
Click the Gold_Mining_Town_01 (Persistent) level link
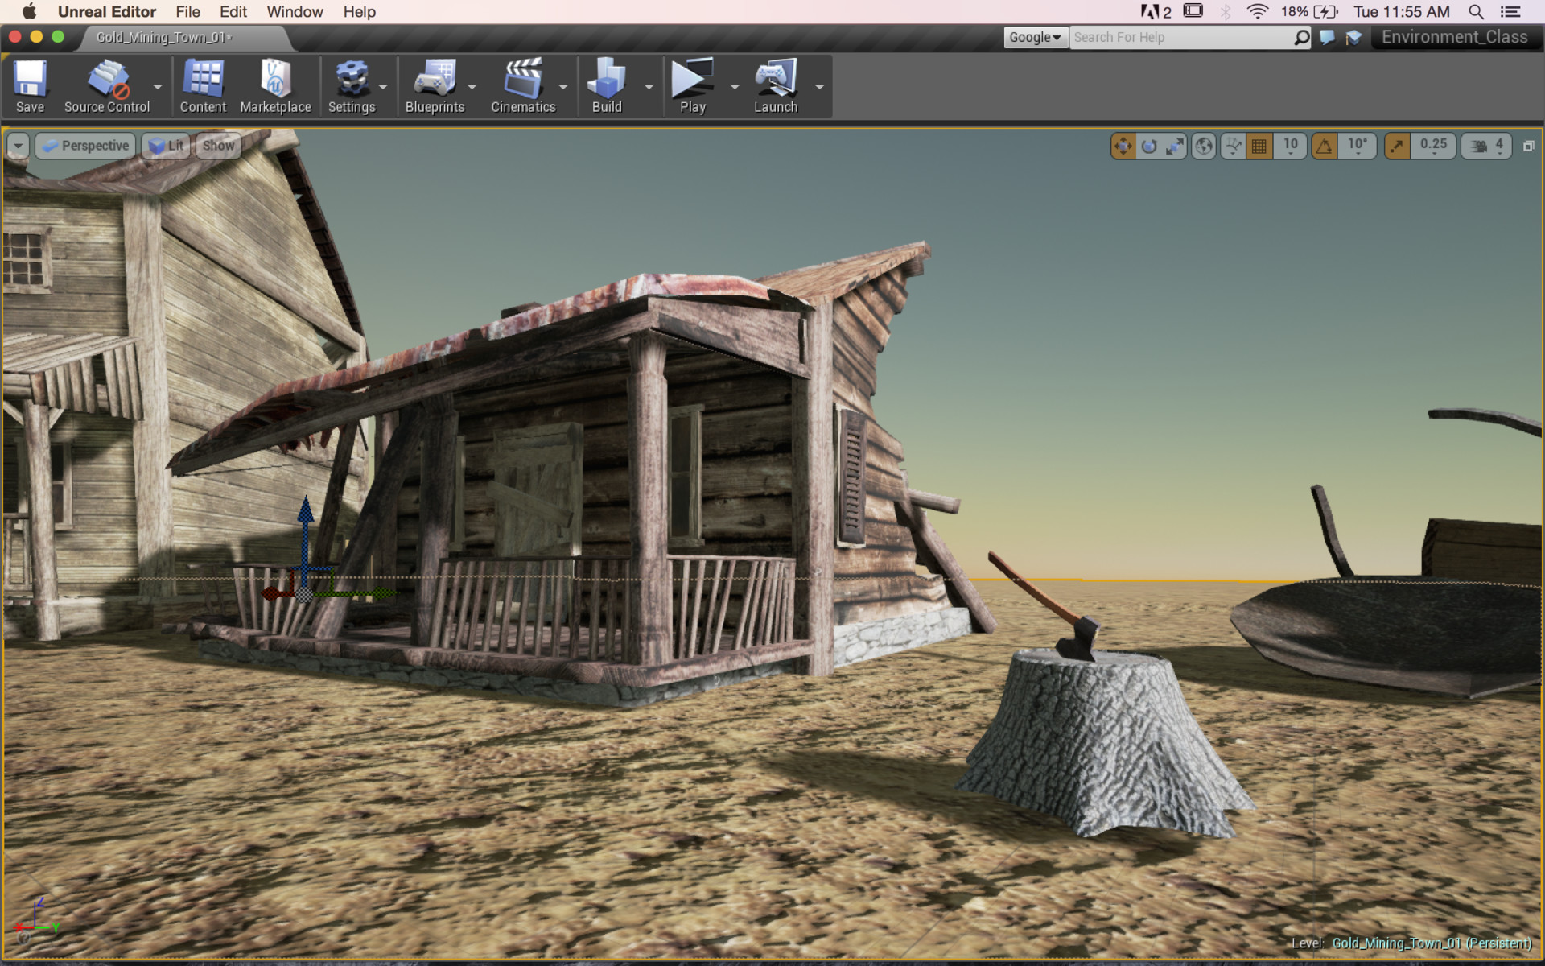(1432, 943)
